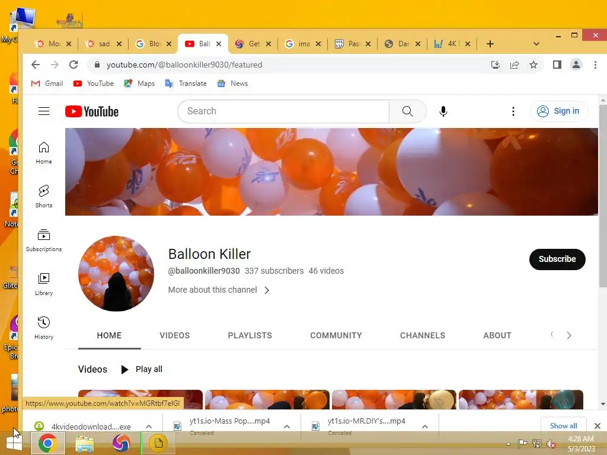This screenshot has height=455, width=607.
Task: Open the tab search dropdown chevron
Action: (536, 44)
